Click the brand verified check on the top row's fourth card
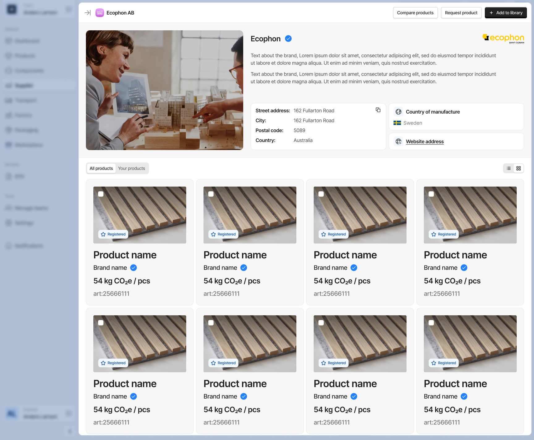 click(x=464, y=268)
